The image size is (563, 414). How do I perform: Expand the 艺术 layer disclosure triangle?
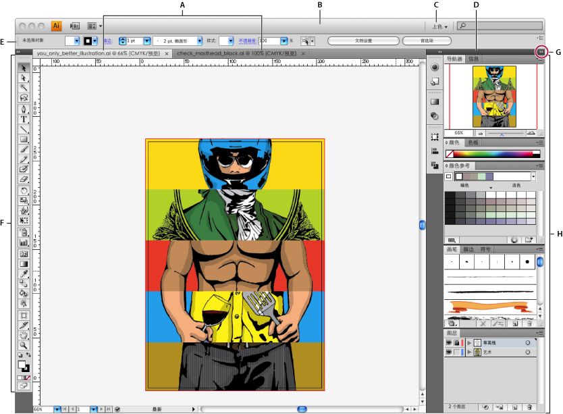(468, 352)
